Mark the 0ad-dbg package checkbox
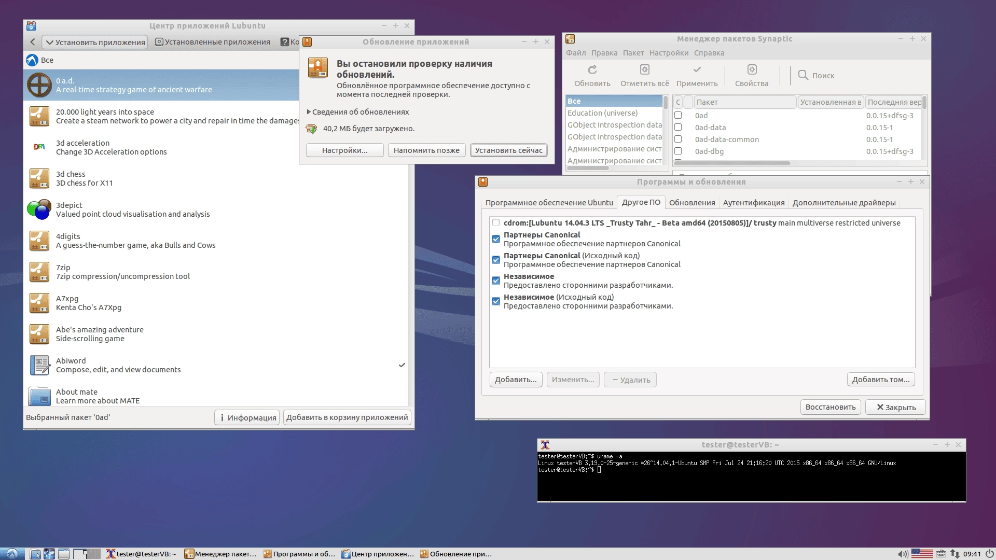Screen dimensions: 996x560 678,151
